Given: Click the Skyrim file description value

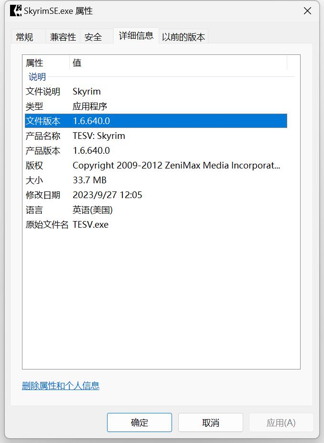Looking at the screenshot, I should (x=86, y=92).
